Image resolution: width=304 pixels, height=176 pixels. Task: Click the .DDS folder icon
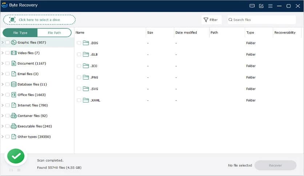[86, 43]
